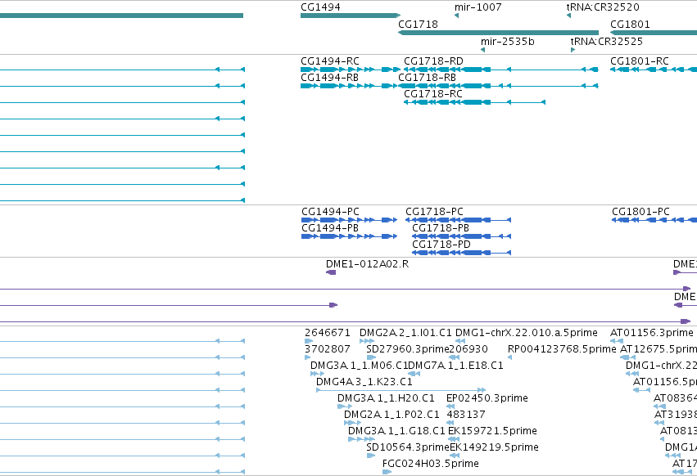Click the FGC024H03.5prime feature
The width and height of the screenshot is (697, 476).
[x=387, y=473]
